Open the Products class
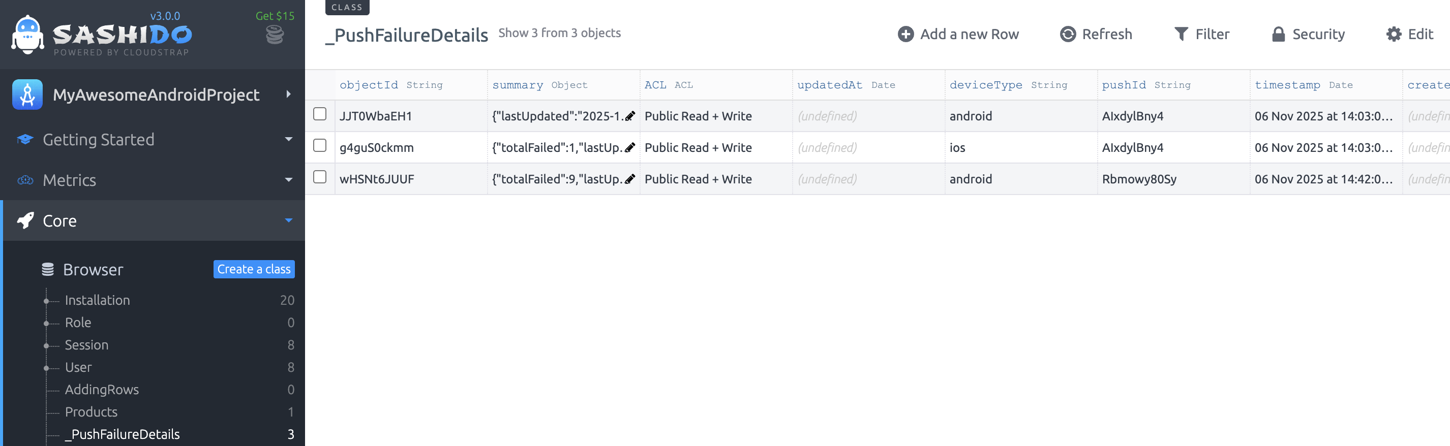This screenshot has height=446, width=1450. (91, 411)
